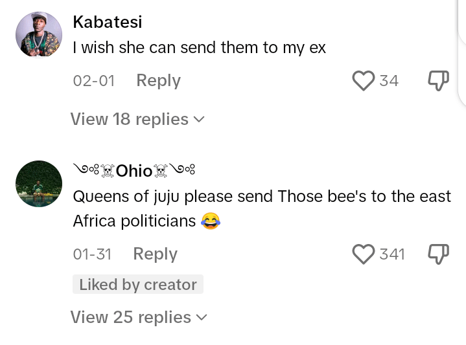Viewport: 466px width, 345px height.
Task: Like Kabatesi's comment with the heart
Action: (364, 81)
